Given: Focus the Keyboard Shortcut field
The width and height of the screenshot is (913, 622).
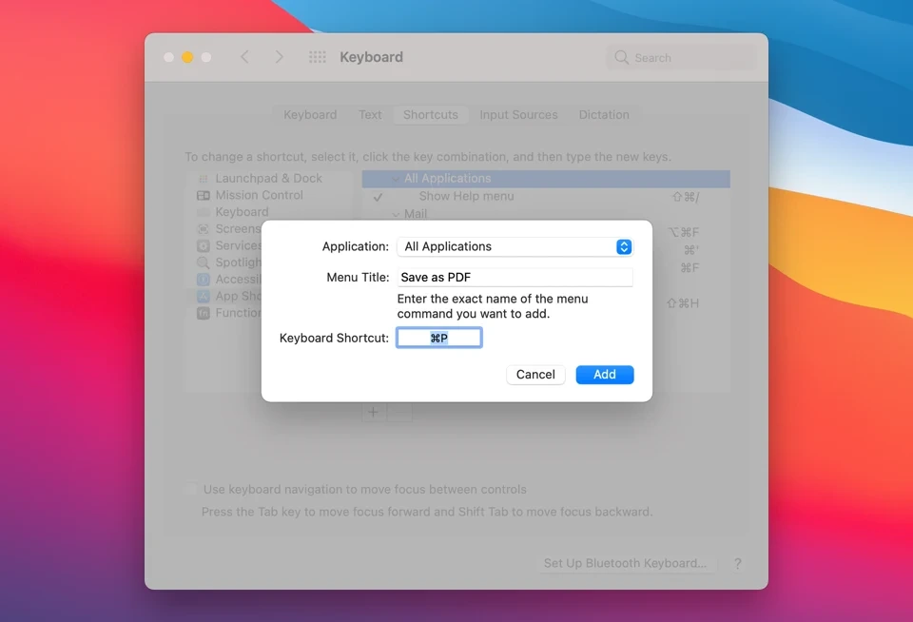Looking at the screenshot, I should [439, 338].
